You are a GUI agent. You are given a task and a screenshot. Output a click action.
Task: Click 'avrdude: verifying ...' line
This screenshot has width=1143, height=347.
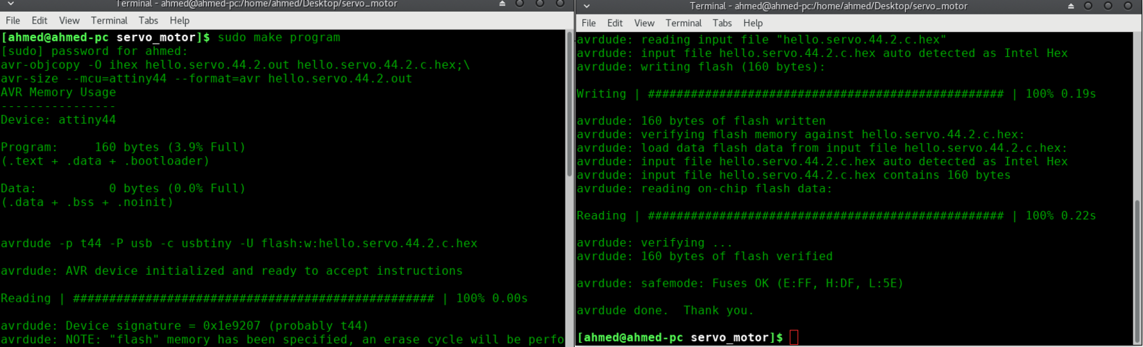[x=654, y=243]
